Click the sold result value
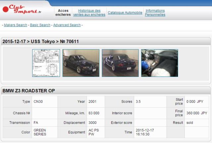 [190, 123]
